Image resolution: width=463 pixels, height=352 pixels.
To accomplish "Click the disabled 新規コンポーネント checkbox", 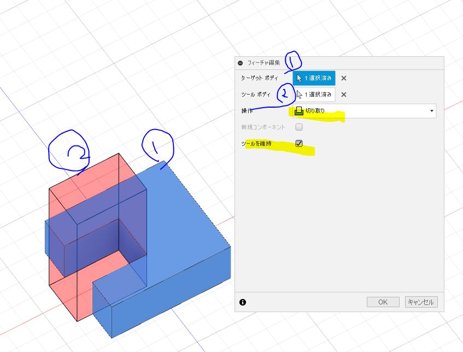I will (x=299, y=127).
